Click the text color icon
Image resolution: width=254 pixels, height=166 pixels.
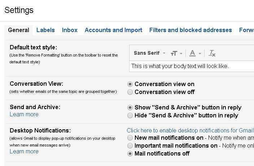tap(192, 53)
